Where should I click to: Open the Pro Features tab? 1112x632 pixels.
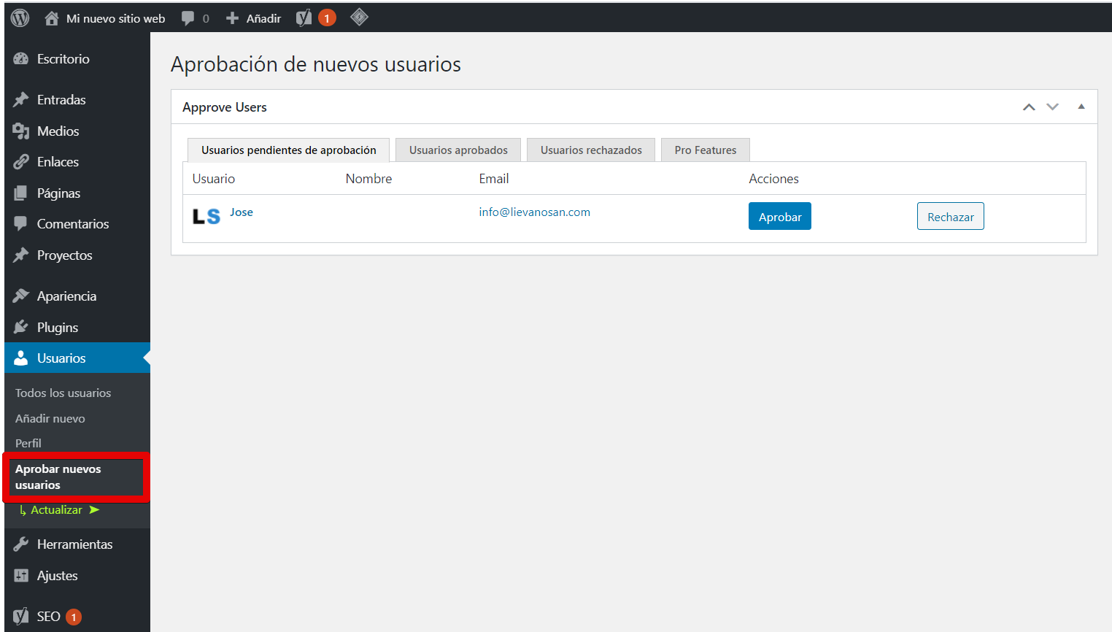(706, 150)
